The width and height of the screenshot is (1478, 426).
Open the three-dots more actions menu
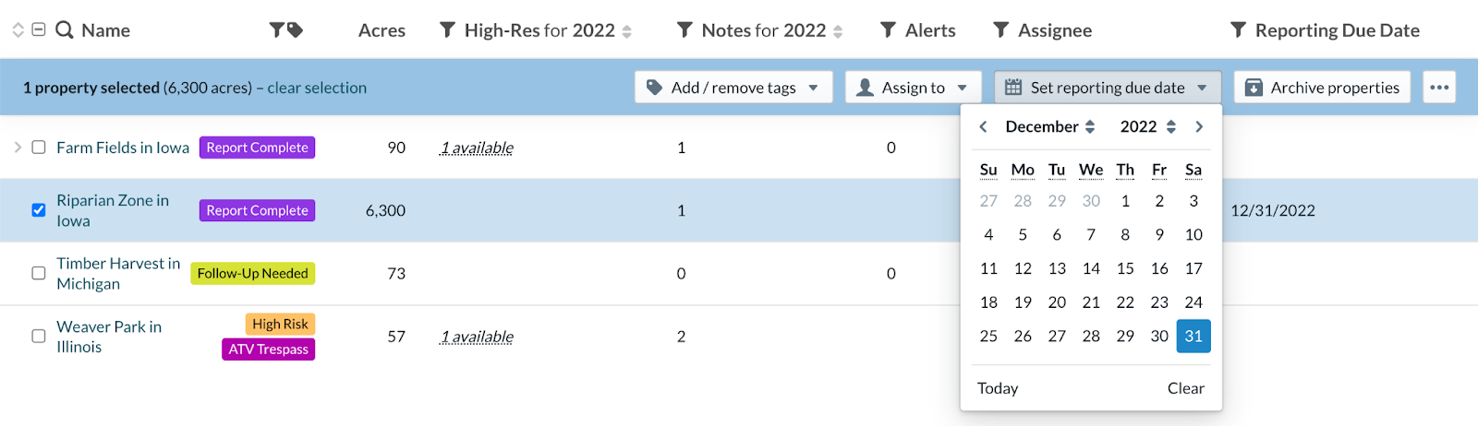tap(1438, 88)
